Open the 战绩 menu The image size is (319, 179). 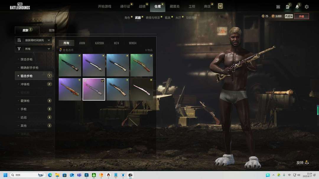142,6
